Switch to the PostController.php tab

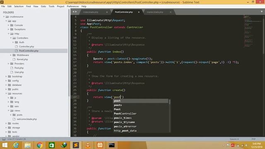tap(124, 12)
